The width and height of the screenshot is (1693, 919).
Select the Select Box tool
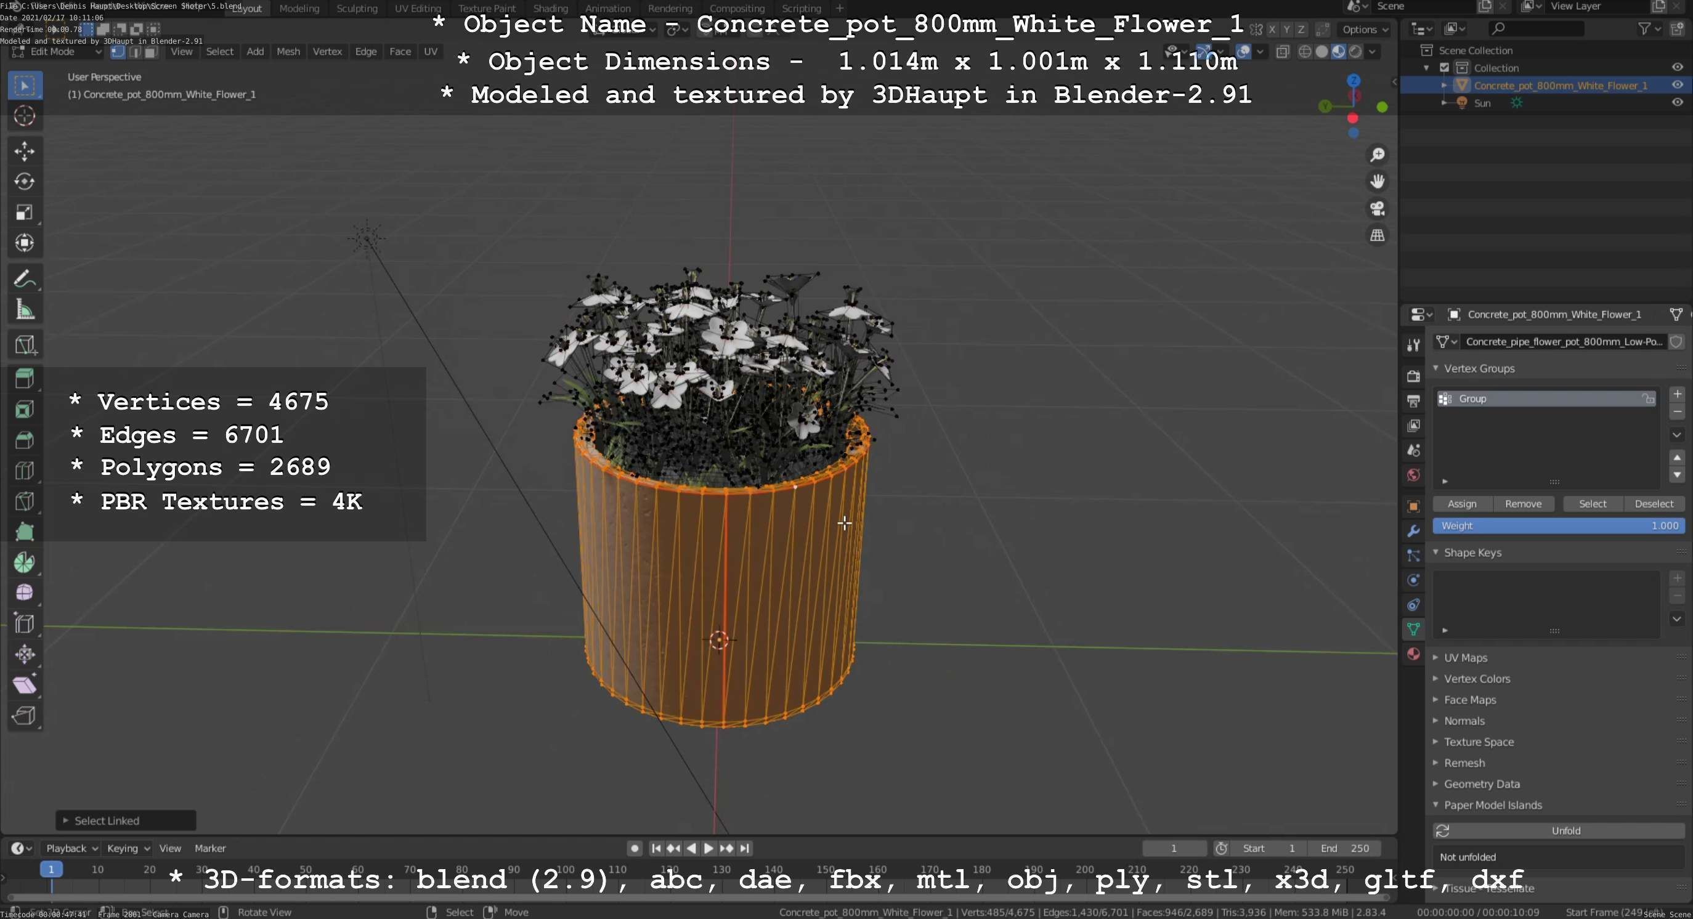[25, 86]
